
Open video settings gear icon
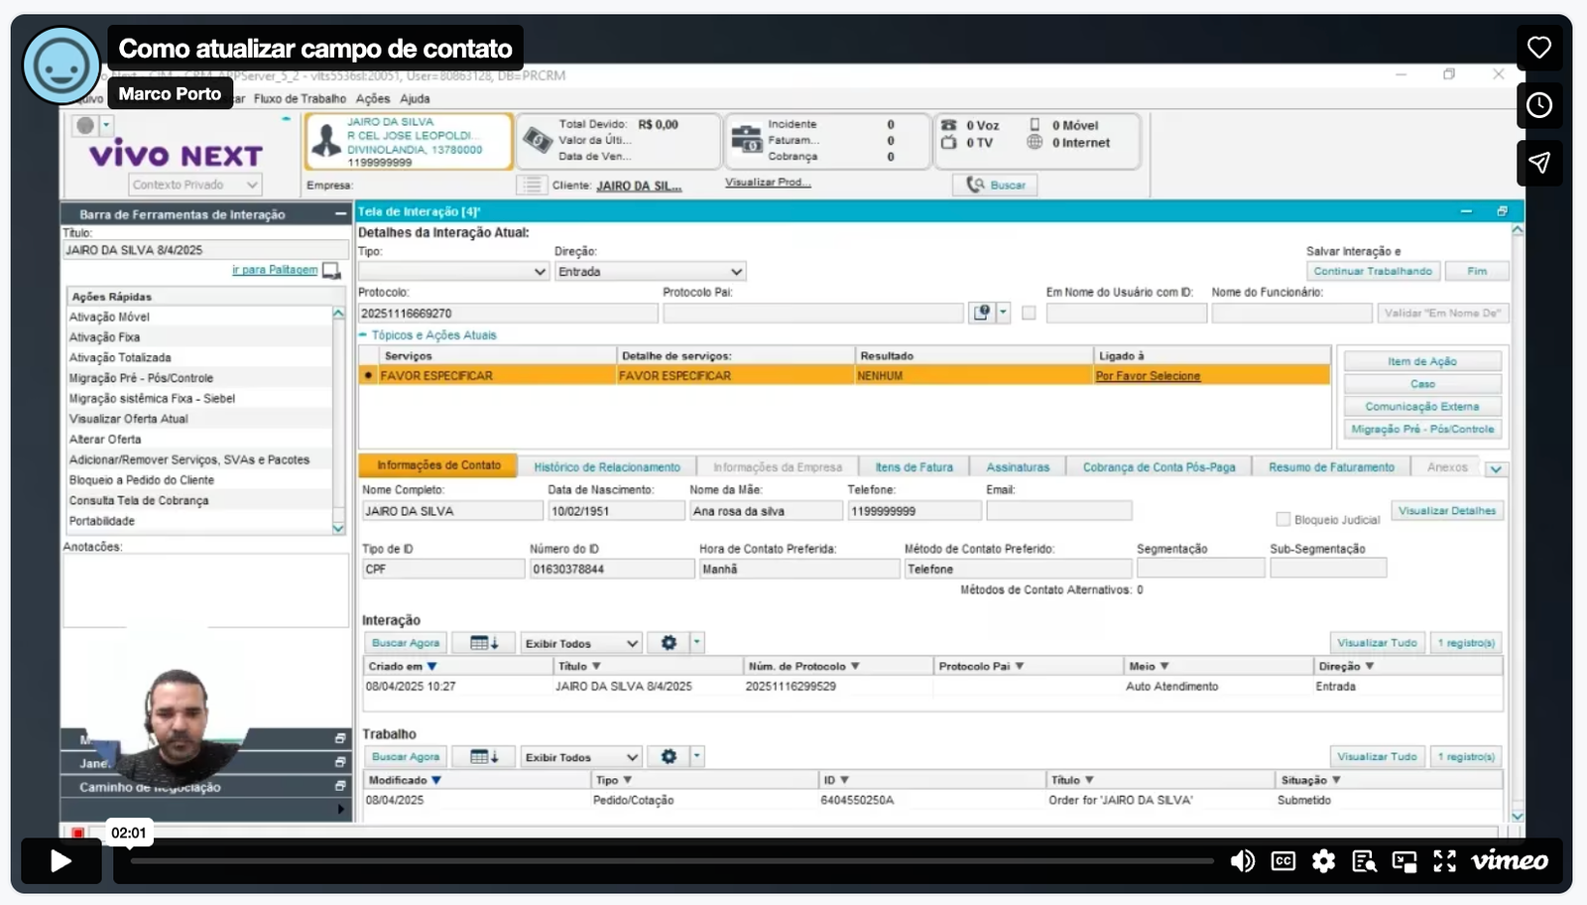click(1323, 861)
